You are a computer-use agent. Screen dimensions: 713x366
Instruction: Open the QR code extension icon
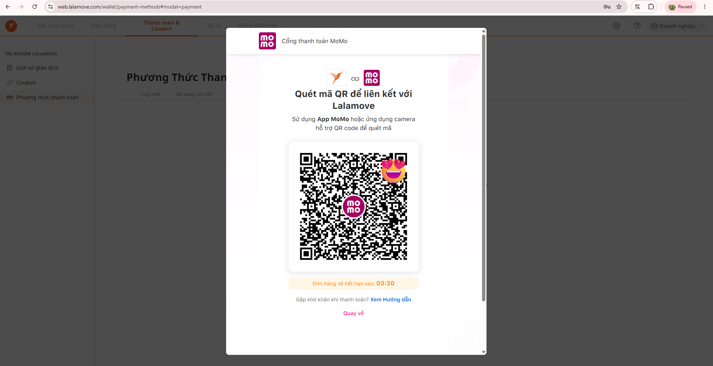coord(637,7)
